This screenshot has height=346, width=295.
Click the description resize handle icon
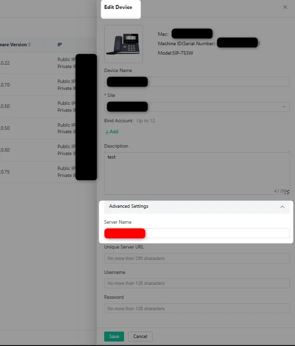287,192
